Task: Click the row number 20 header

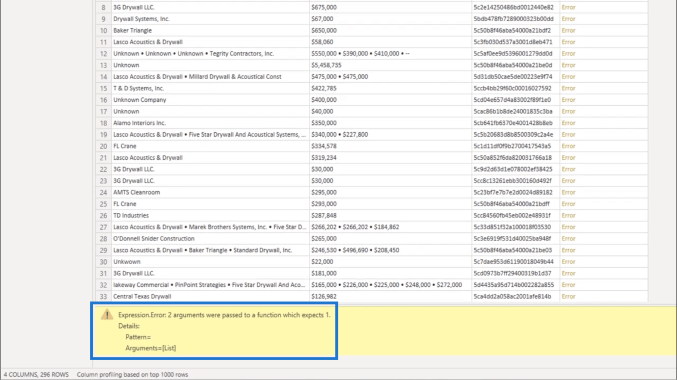Action: pyautogui.click(x=104, y=146)
